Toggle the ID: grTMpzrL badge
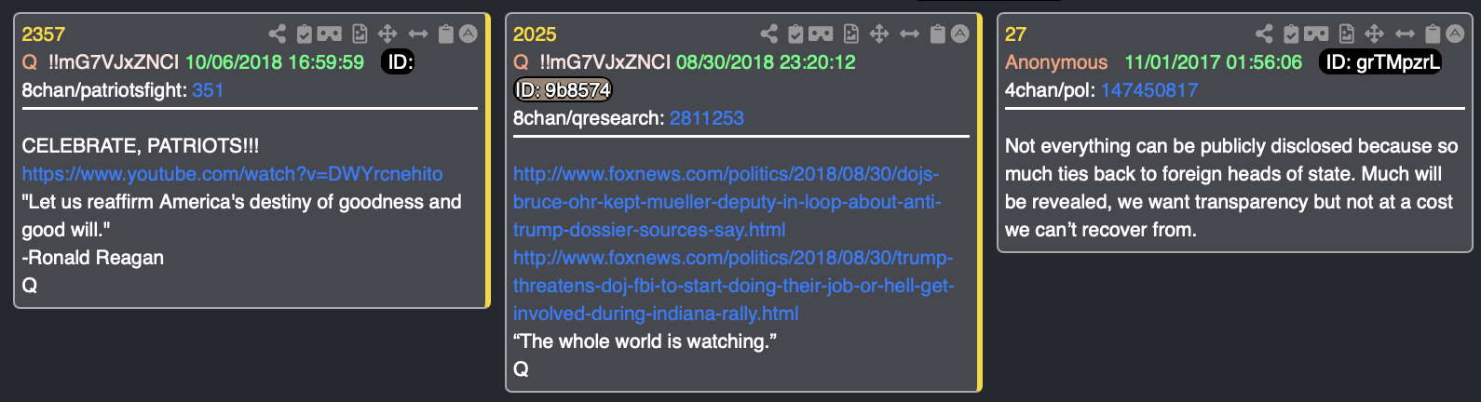1481x402 pixels. [1380, 62]
